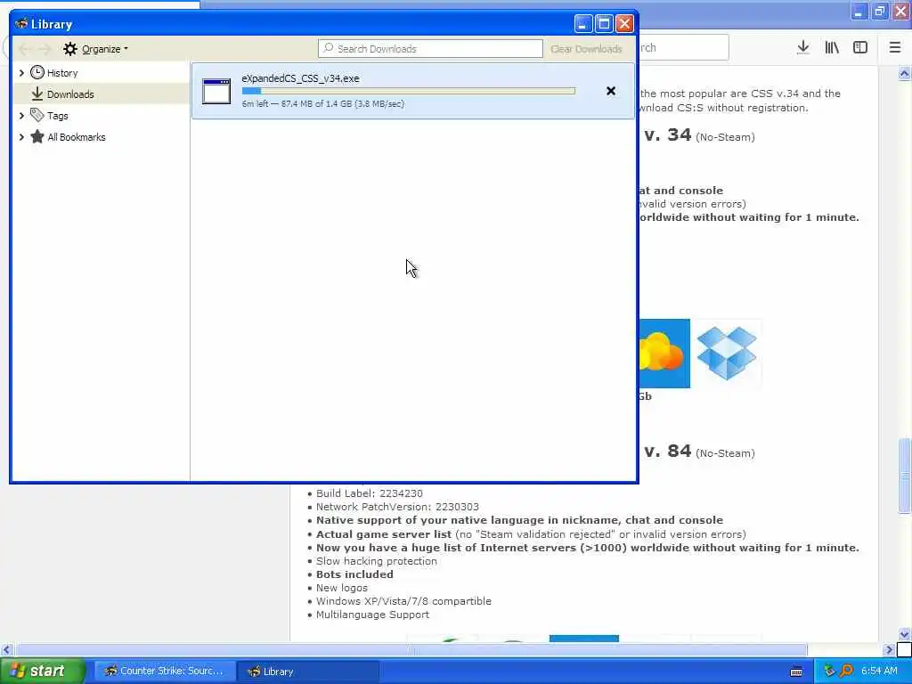The width and height of the screenshot is (912, 684).
Task: Open the browser hamburger menu
Action: pos(895,48)
